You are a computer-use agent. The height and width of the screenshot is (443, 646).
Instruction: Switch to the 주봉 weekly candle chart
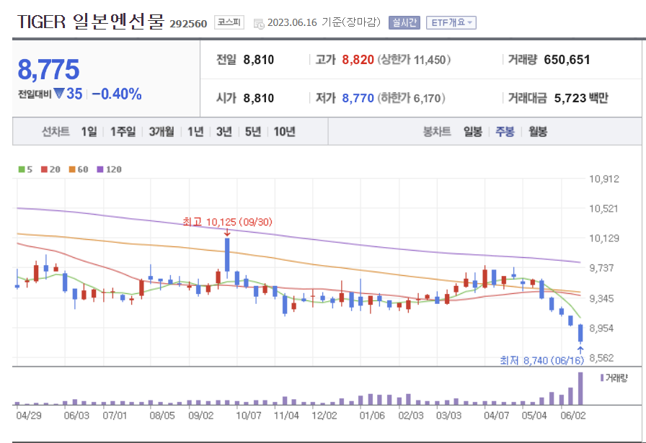pyautogui.click(x=505, y=132)
